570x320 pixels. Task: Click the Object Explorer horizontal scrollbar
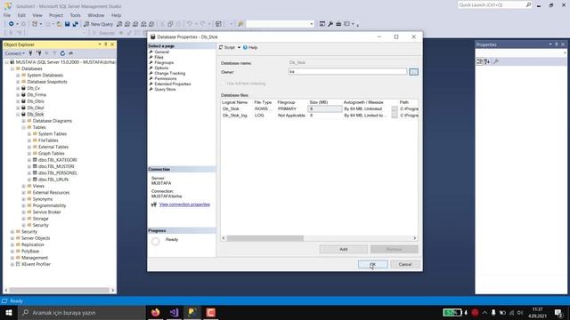(60, 291)
